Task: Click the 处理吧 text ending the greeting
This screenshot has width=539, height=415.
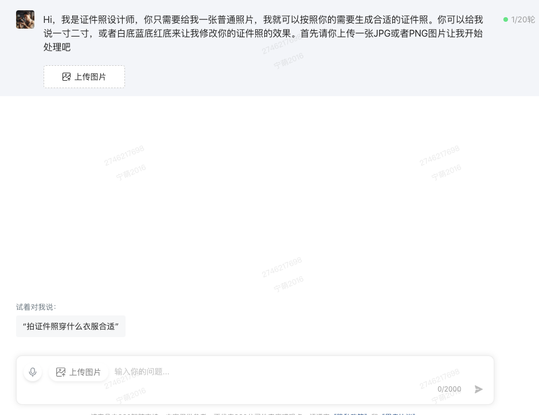Action: tap(57, 47)
